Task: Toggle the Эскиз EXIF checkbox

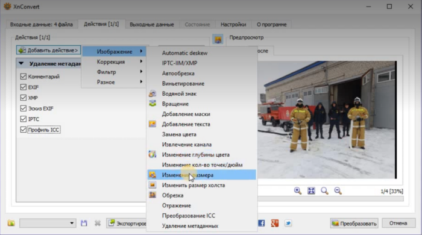Action: [x=23, y=108]
